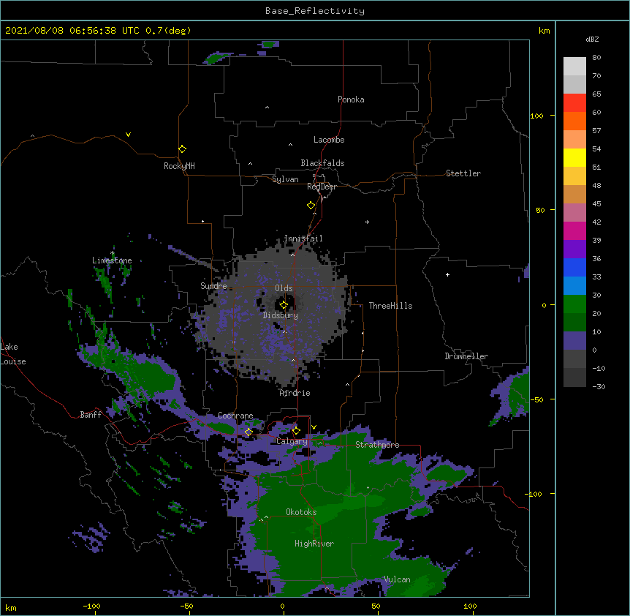Viewport: 630px width, 616px height.
Task: Click the Lacombe city label
Action: pos(329,140)
